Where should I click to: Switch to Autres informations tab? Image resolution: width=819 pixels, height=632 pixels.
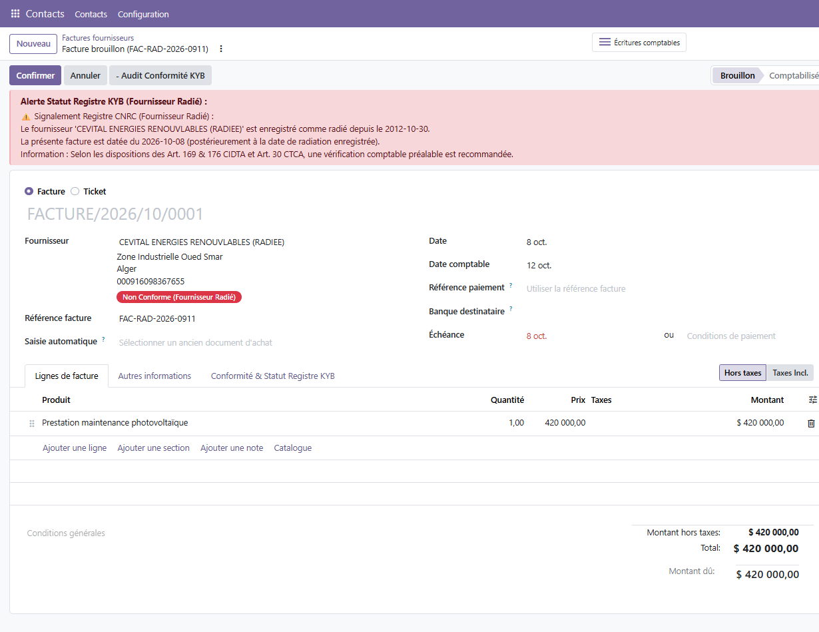click(154, 376)
